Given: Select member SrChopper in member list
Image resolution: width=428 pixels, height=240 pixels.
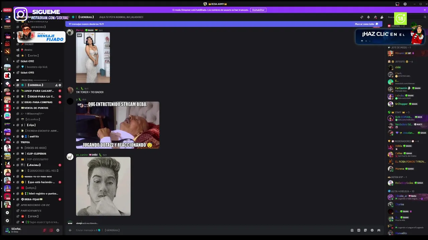Looking at the screenshot, I should (406, 104).
